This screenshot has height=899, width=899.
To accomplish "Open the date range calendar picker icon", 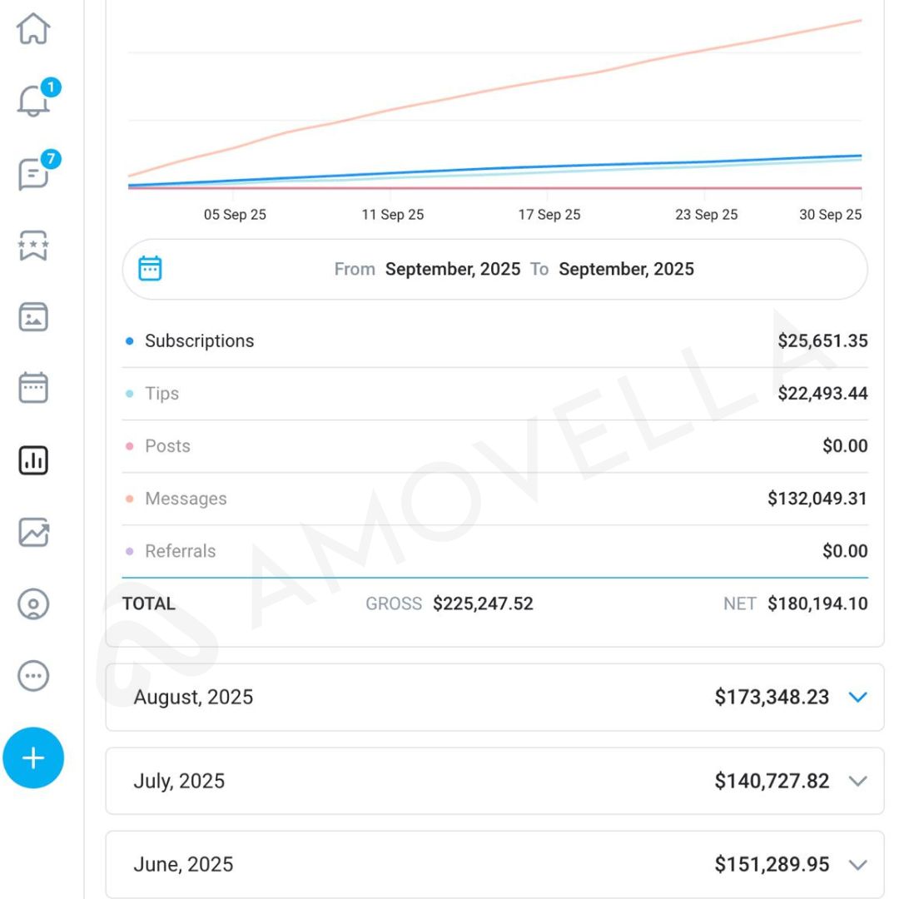I will click(x=150, y=269).
